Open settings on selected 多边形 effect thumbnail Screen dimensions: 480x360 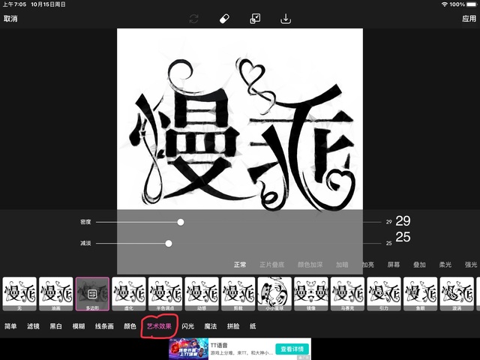point(92,293)
